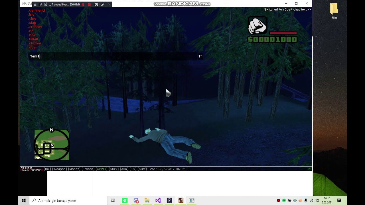The image size is (365, 205).
Task: Toggle the green [AirBrk] cheat indicator
Action: [x=102, y=169]
